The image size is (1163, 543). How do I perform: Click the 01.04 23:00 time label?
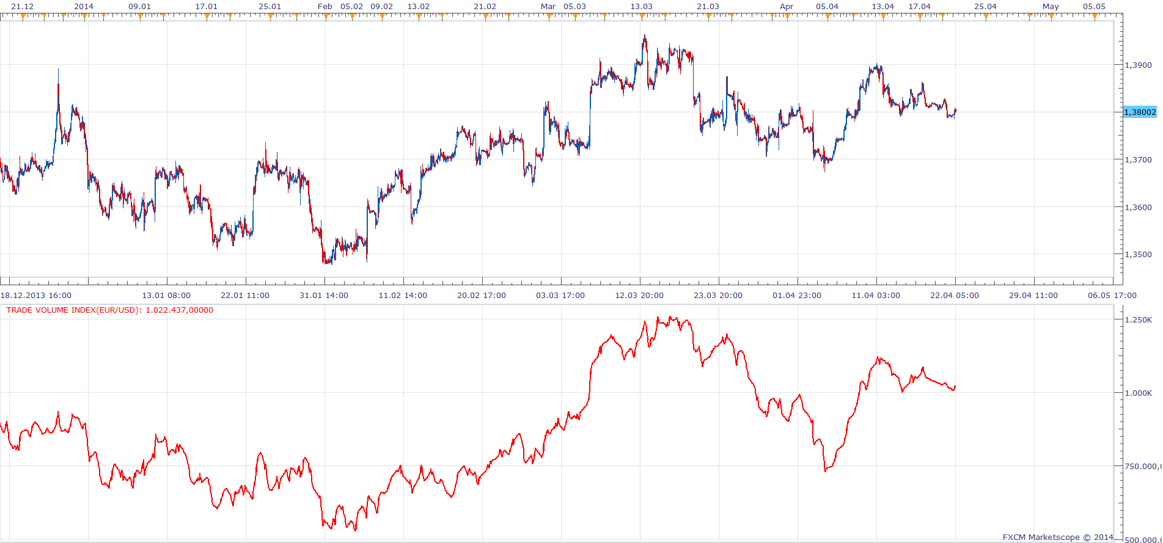797,296
